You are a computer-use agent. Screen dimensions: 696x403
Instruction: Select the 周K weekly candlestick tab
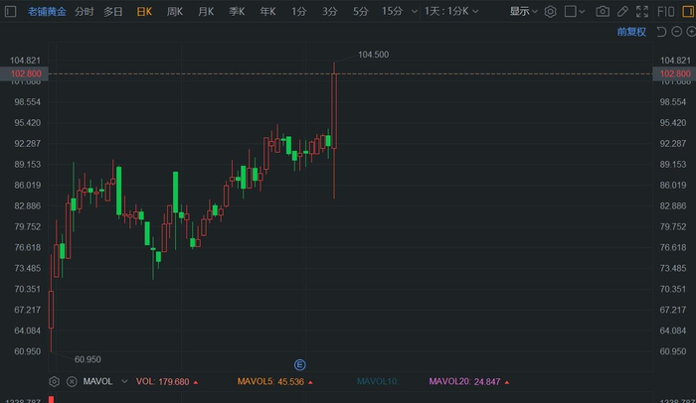174,12
